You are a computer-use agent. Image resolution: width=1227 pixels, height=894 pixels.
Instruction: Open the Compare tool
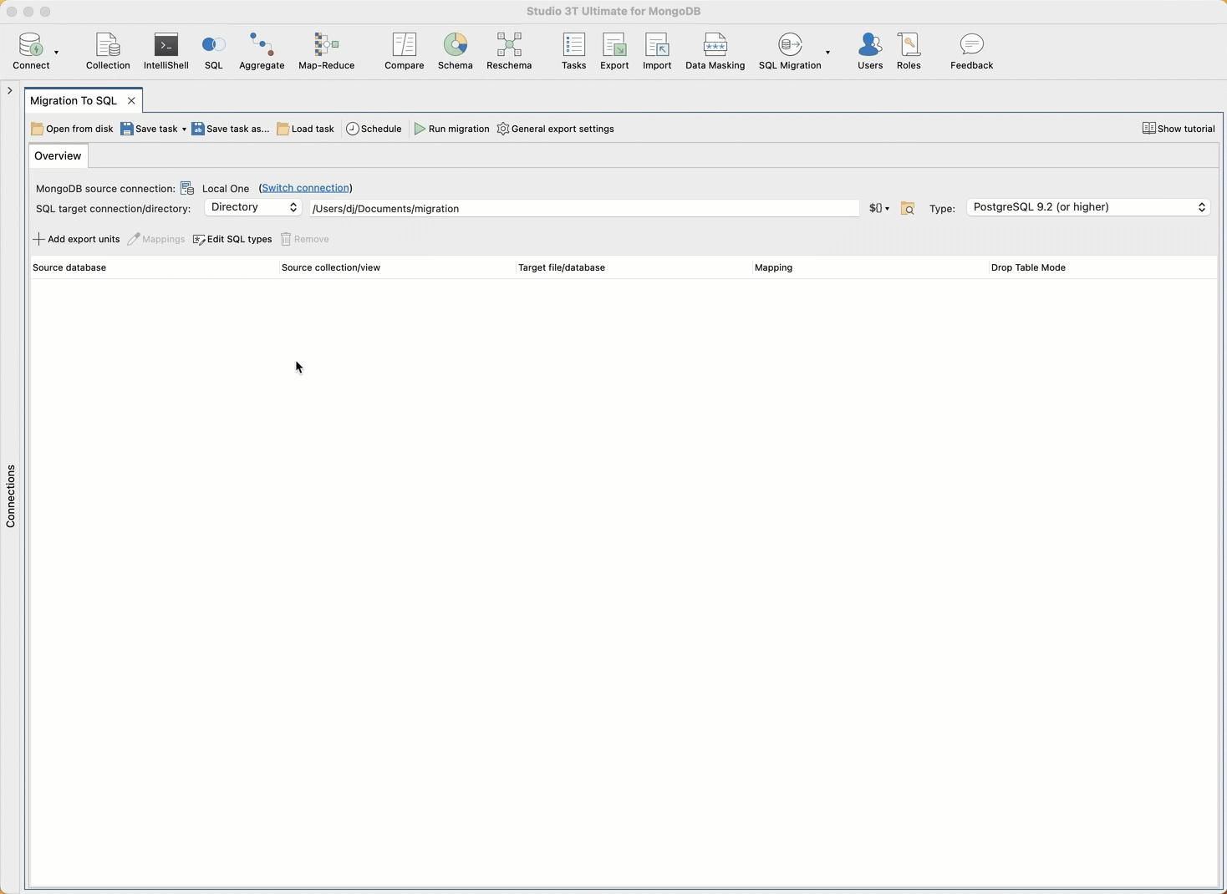pyautogui.click(x=404, y=51)
